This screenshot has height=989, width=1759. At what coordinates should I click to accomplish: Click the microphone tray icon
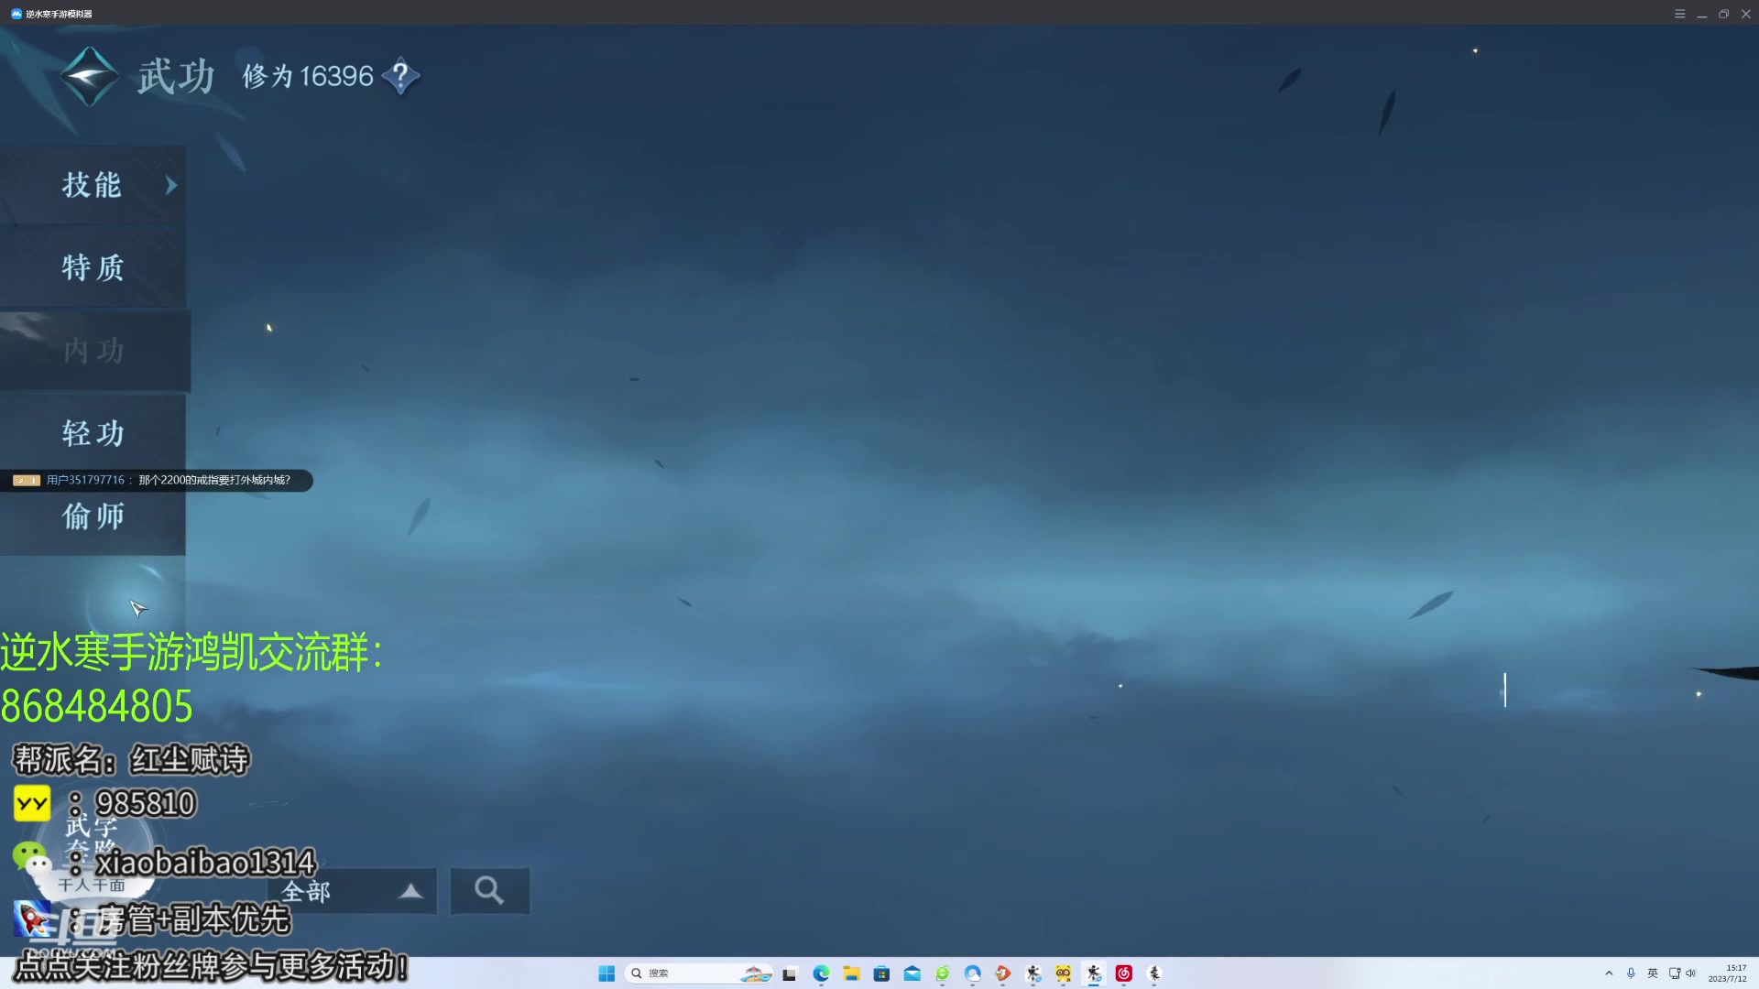(x=1631, y=973)
